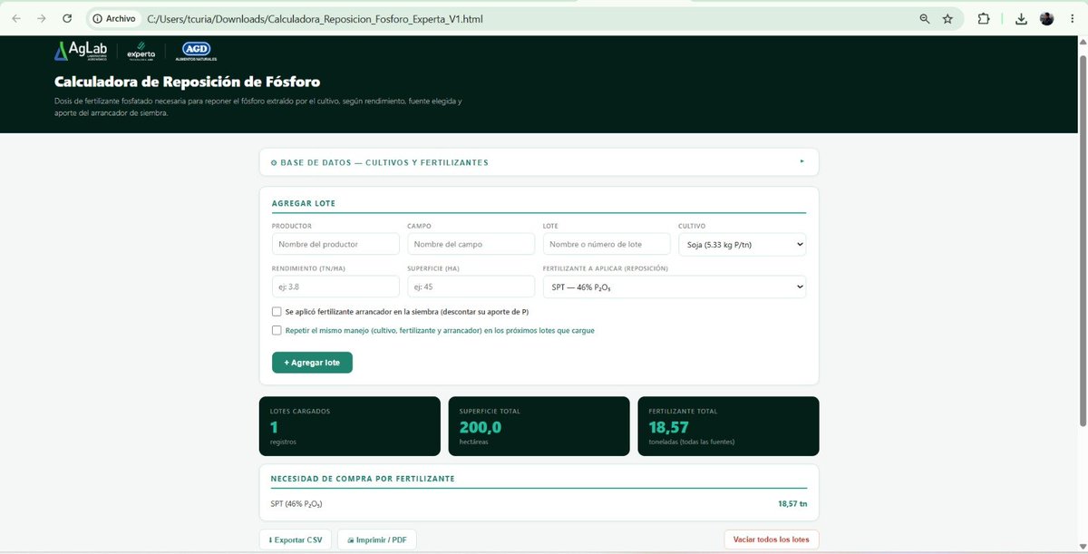Expand the Base de Datos cultivos section
Image resolution: width=1088 pixels, height=554 pixels.
[x=539, y=162]
